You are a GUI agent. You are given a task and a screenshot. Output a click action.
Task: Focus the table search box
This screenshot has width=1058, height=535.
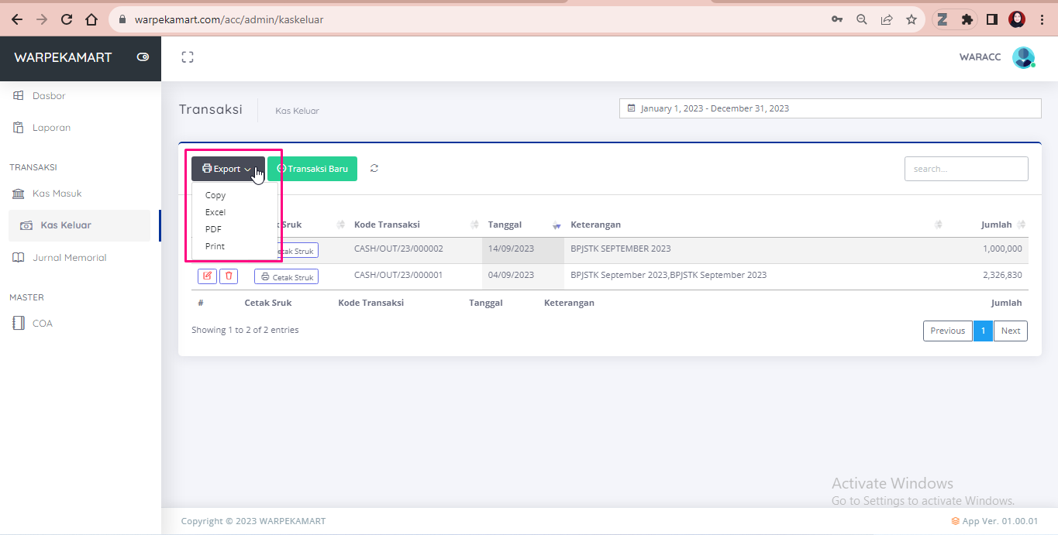(x=967, y=169)
